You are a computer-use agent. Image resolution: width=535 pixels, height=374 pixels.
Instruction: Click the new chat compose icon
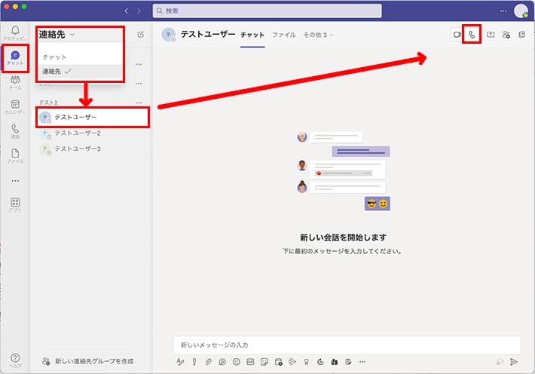coord(141,35)
